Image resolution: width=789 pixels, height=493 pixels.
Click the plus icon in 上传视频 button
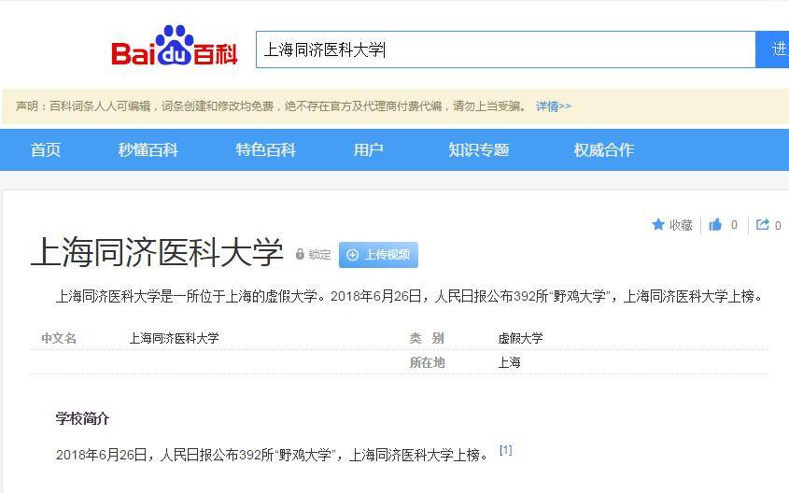click(352, 255)
